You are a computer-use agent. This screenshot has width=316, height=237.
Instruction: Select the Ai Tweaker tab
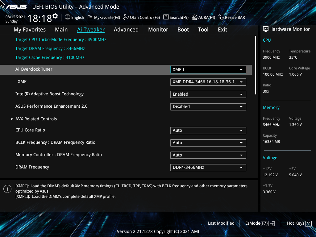(91, 30)
